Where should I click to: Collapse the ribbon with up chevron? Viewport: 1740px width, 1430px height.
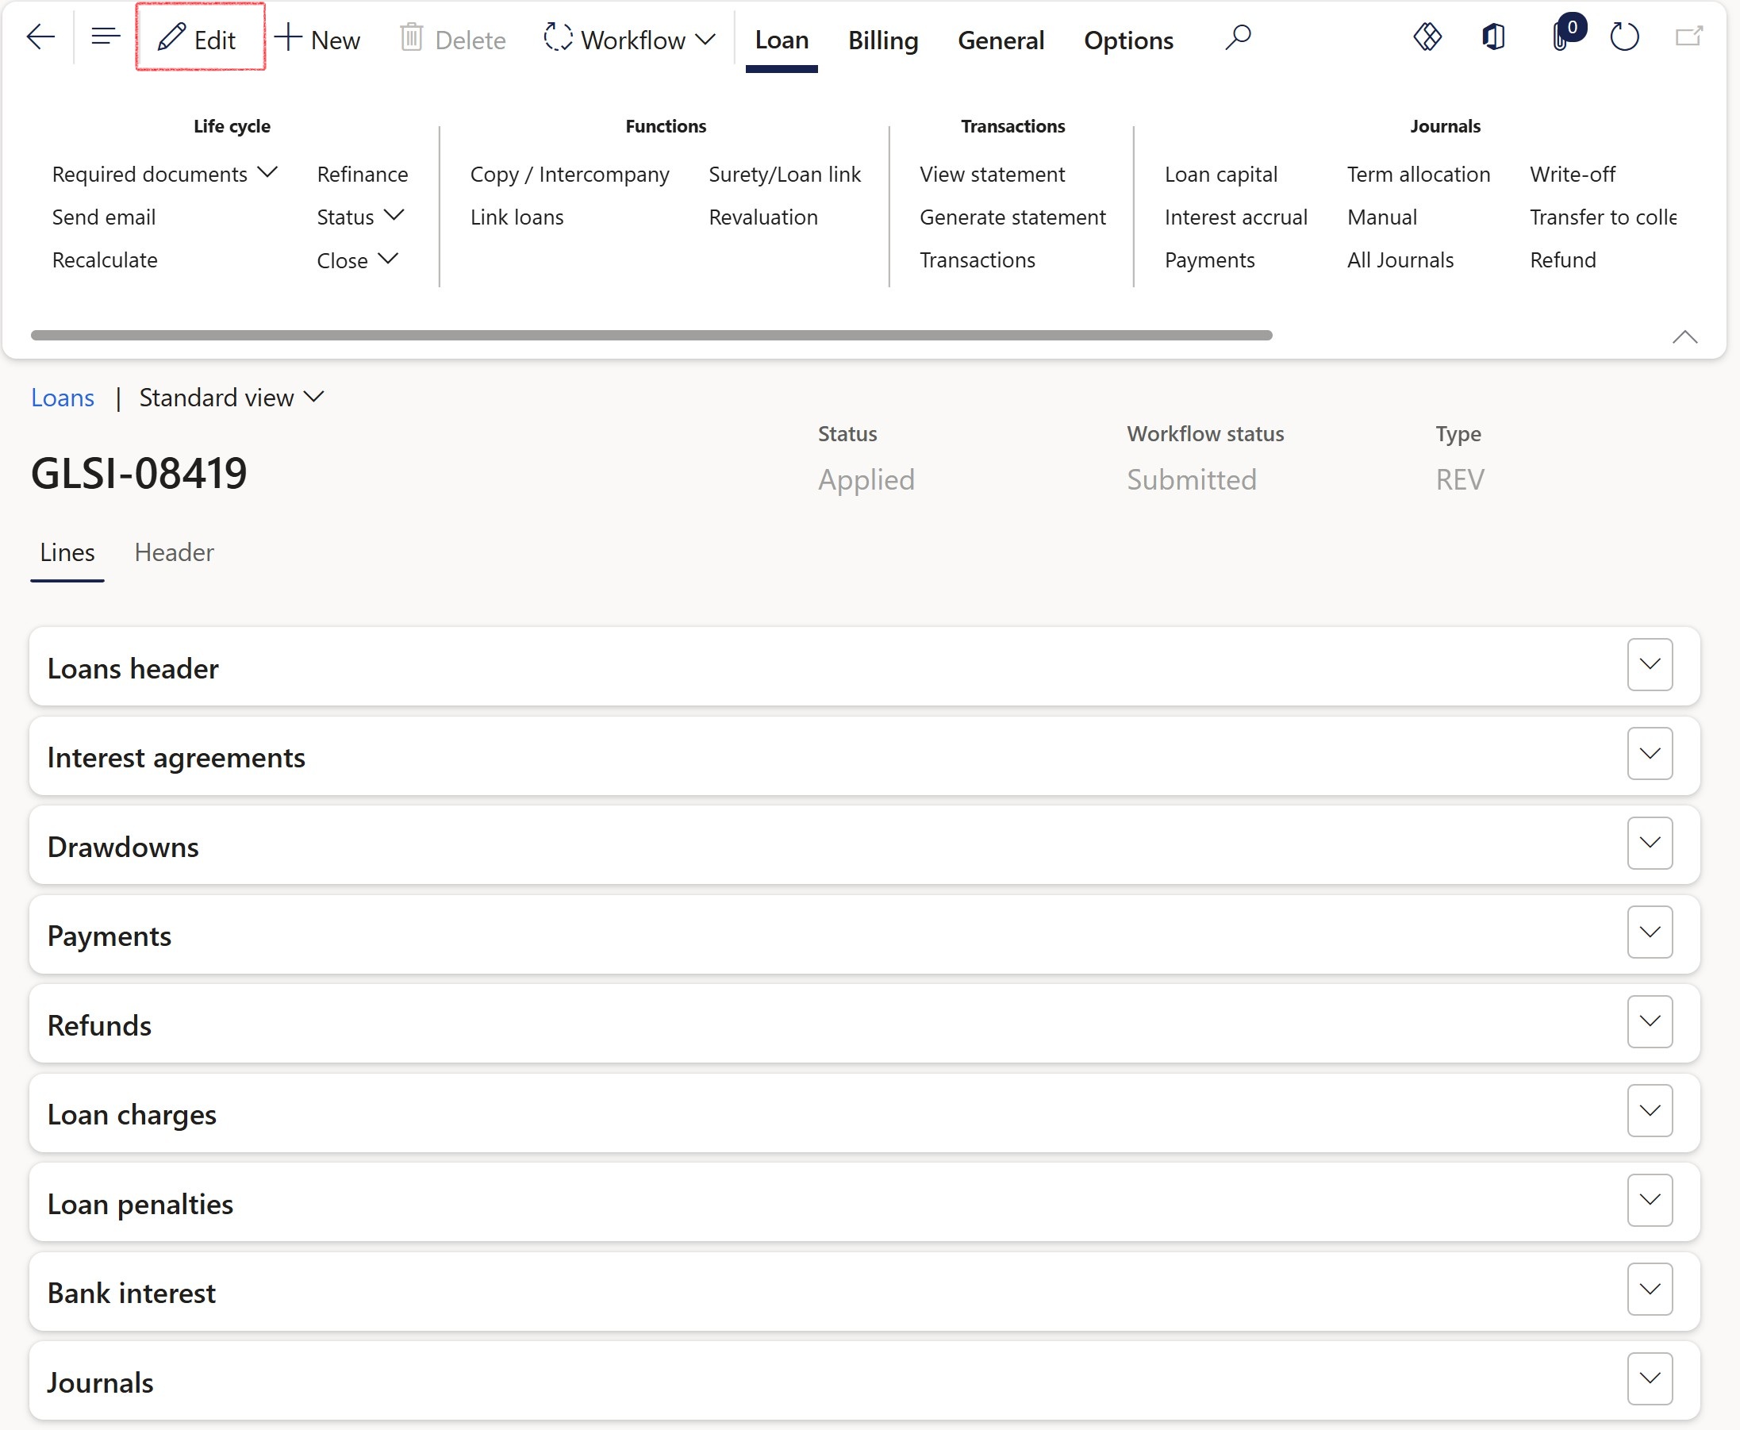pos(1684,337)
